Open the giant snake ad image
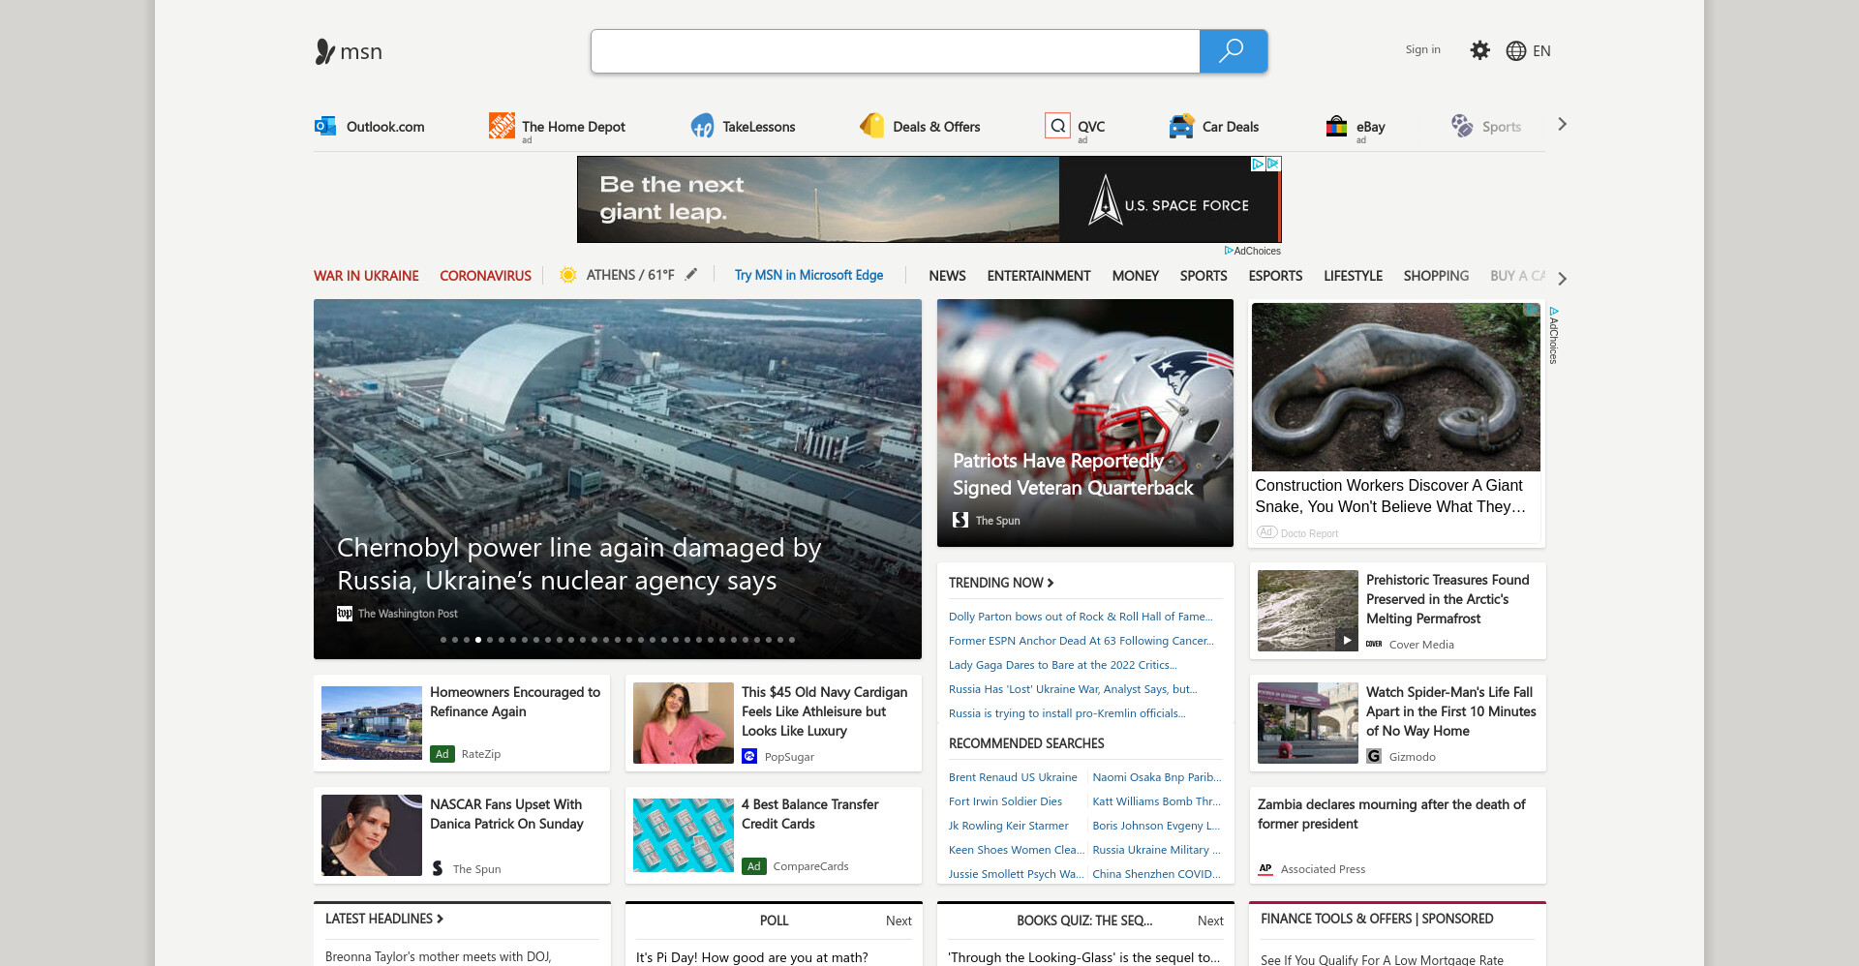The width and height of the screenshot is (1859, 966). coord(1395,387)
